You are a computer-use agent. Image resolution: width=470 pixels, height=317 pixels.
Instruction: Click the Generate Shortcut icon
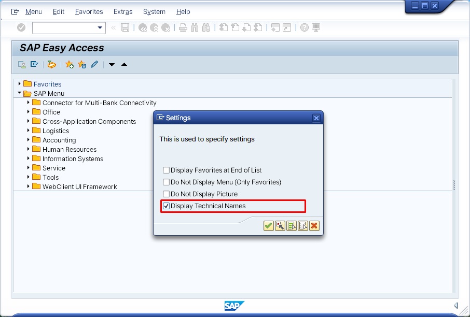point(287,27)
